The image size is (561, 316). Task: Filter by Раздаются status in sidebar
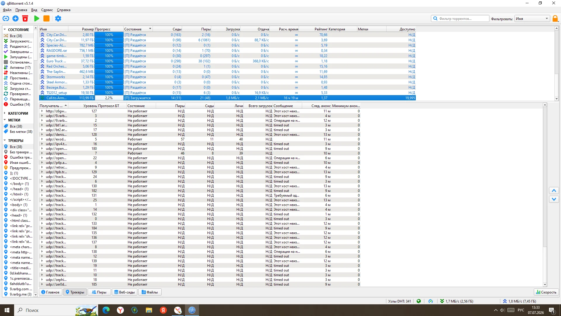tap(18, 47)
